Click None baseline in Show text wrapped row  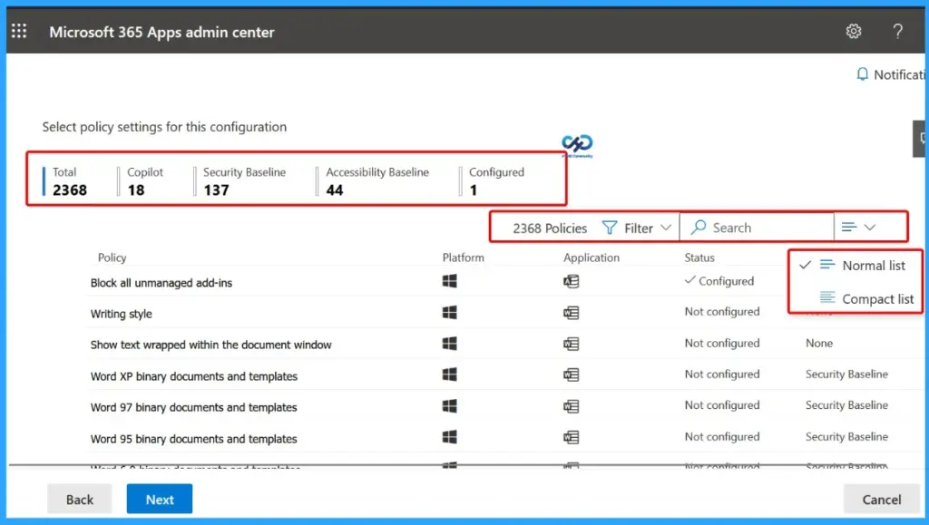819,343
